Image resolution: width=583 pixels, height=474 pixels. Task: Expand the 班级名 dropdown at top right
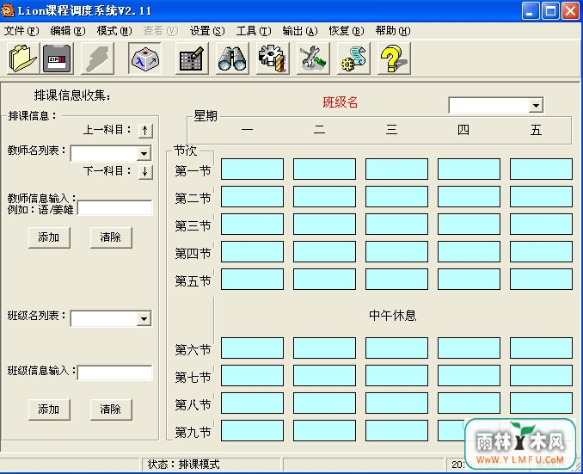536,105
